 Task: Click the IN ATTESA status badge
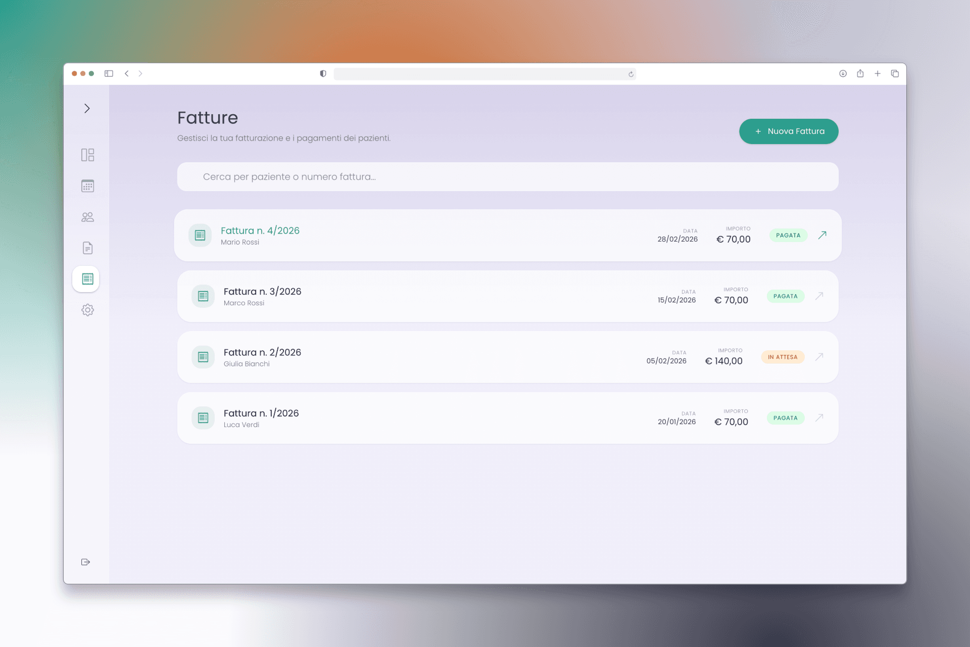pyautogui.click(x=782, y=357)
